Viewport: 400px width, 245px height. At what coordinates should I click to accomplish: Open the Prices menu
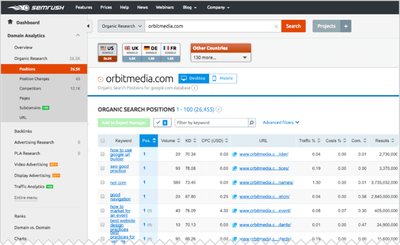(x=106, y=7)
